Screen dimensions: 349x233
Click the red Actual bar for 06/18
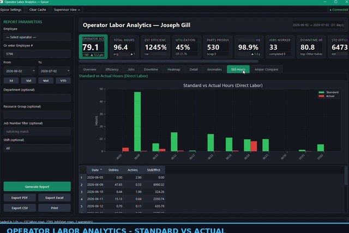tap(254, 146)
